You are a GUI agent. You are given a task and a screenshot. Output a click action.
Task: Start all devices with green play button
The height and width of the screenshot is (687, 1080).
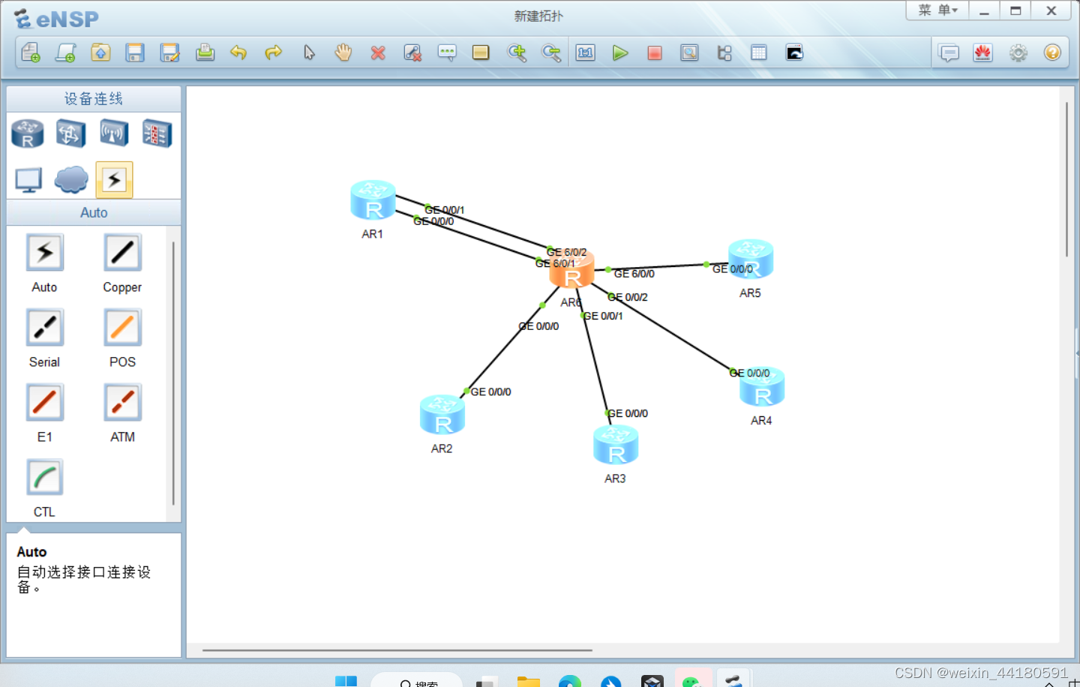620,52
